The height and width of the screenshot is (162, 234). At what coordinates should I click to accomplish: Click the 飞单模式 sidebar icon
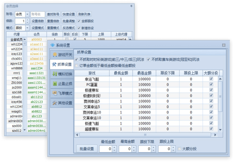pos(55,93)
